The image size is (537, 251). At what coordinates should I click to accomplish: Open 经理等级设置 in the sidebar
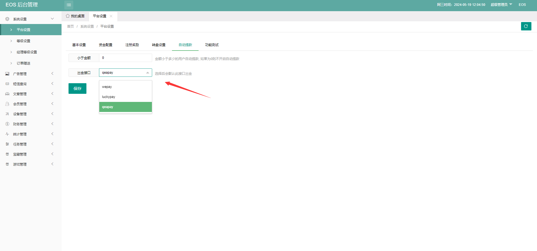coord(31,52)
